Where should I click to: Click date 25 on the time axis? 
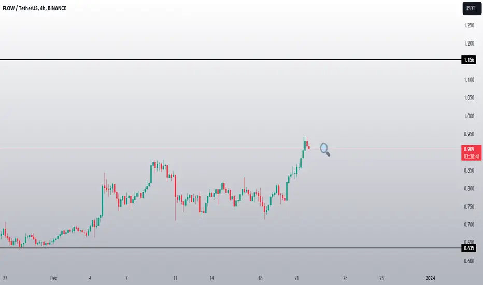click(x=345, y=278)
